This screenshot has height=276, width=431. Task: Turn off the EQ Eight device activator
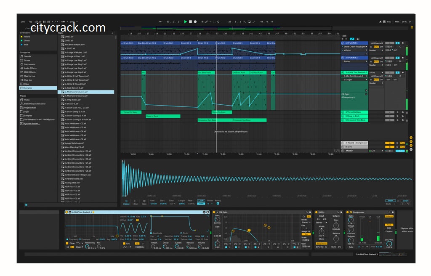click(x=214, y=212)
